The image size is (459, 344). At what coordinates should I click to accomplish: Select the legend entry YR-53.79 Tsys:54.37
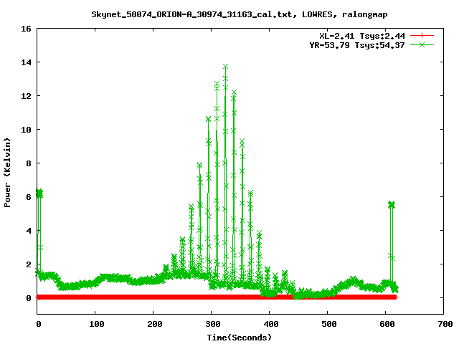pos(357,45)
